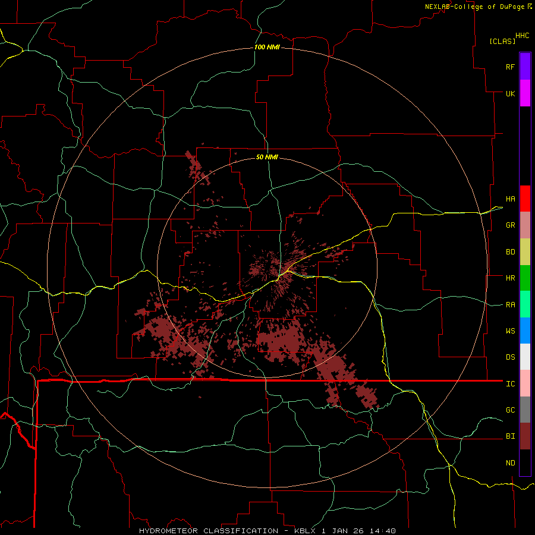Click the RA legend label
535x535 pixels.
(510, 305)
